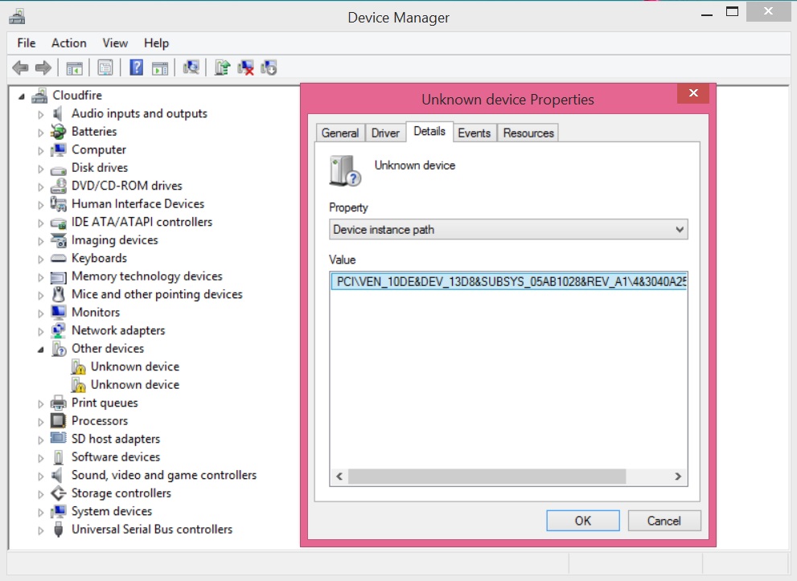Screen dimensions: 797x581
Task: Click the Update Driver Software toolbar icon
Action: pyautogui.click(x=223, y=68)
